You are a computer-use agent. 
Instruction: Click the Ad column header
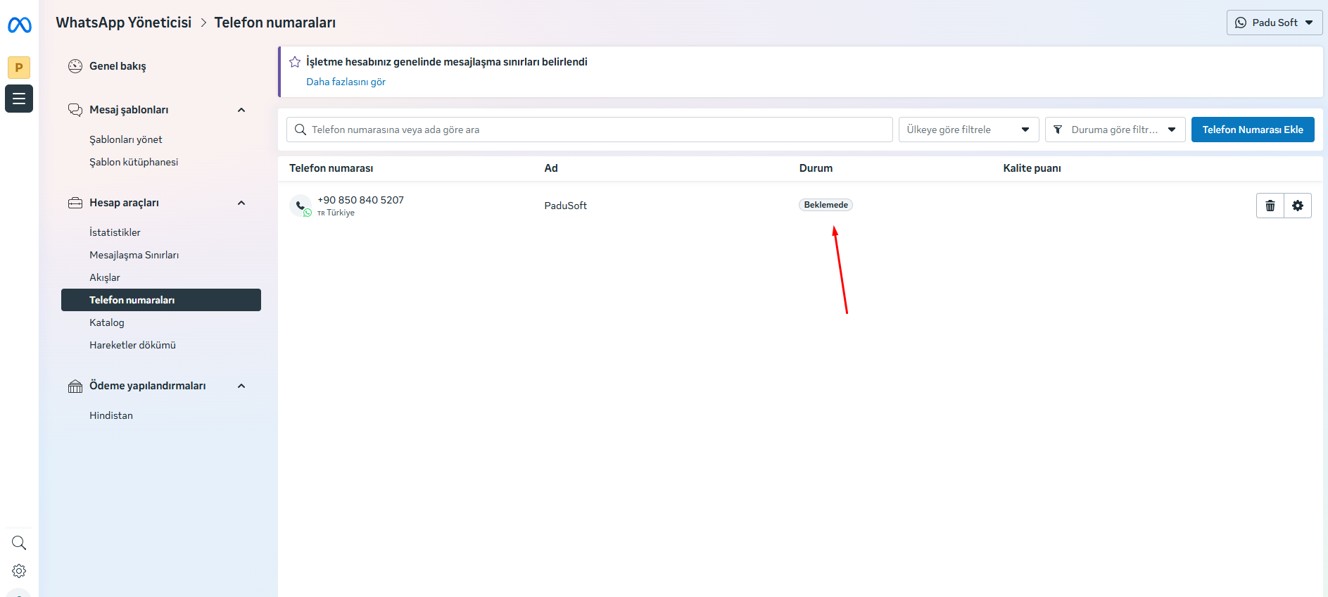tap(551, 168)
